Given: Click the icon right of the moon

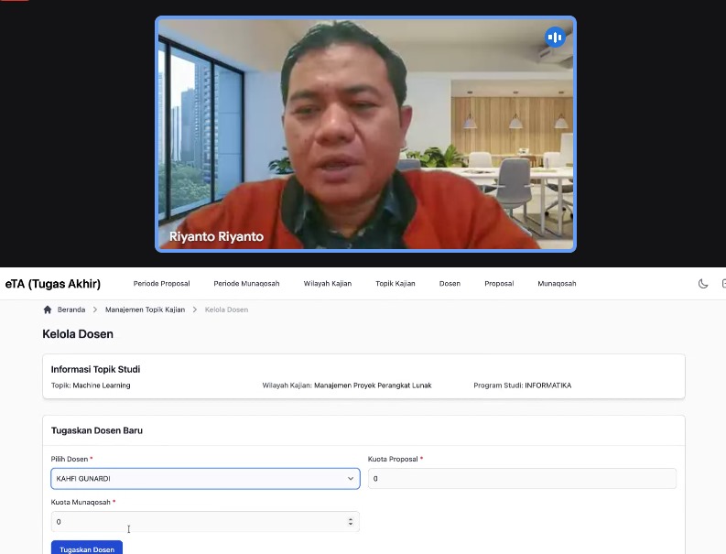Looking at the screenshot, I should point(722,284).
